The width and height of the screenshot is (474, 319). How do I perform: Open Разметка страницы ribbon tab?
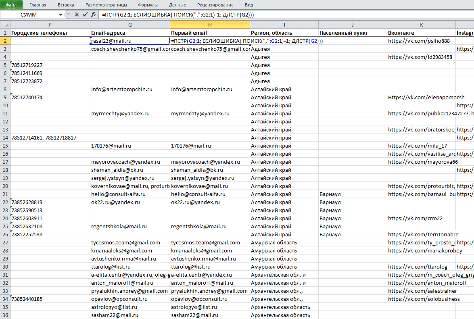click(x=106, y=5)
